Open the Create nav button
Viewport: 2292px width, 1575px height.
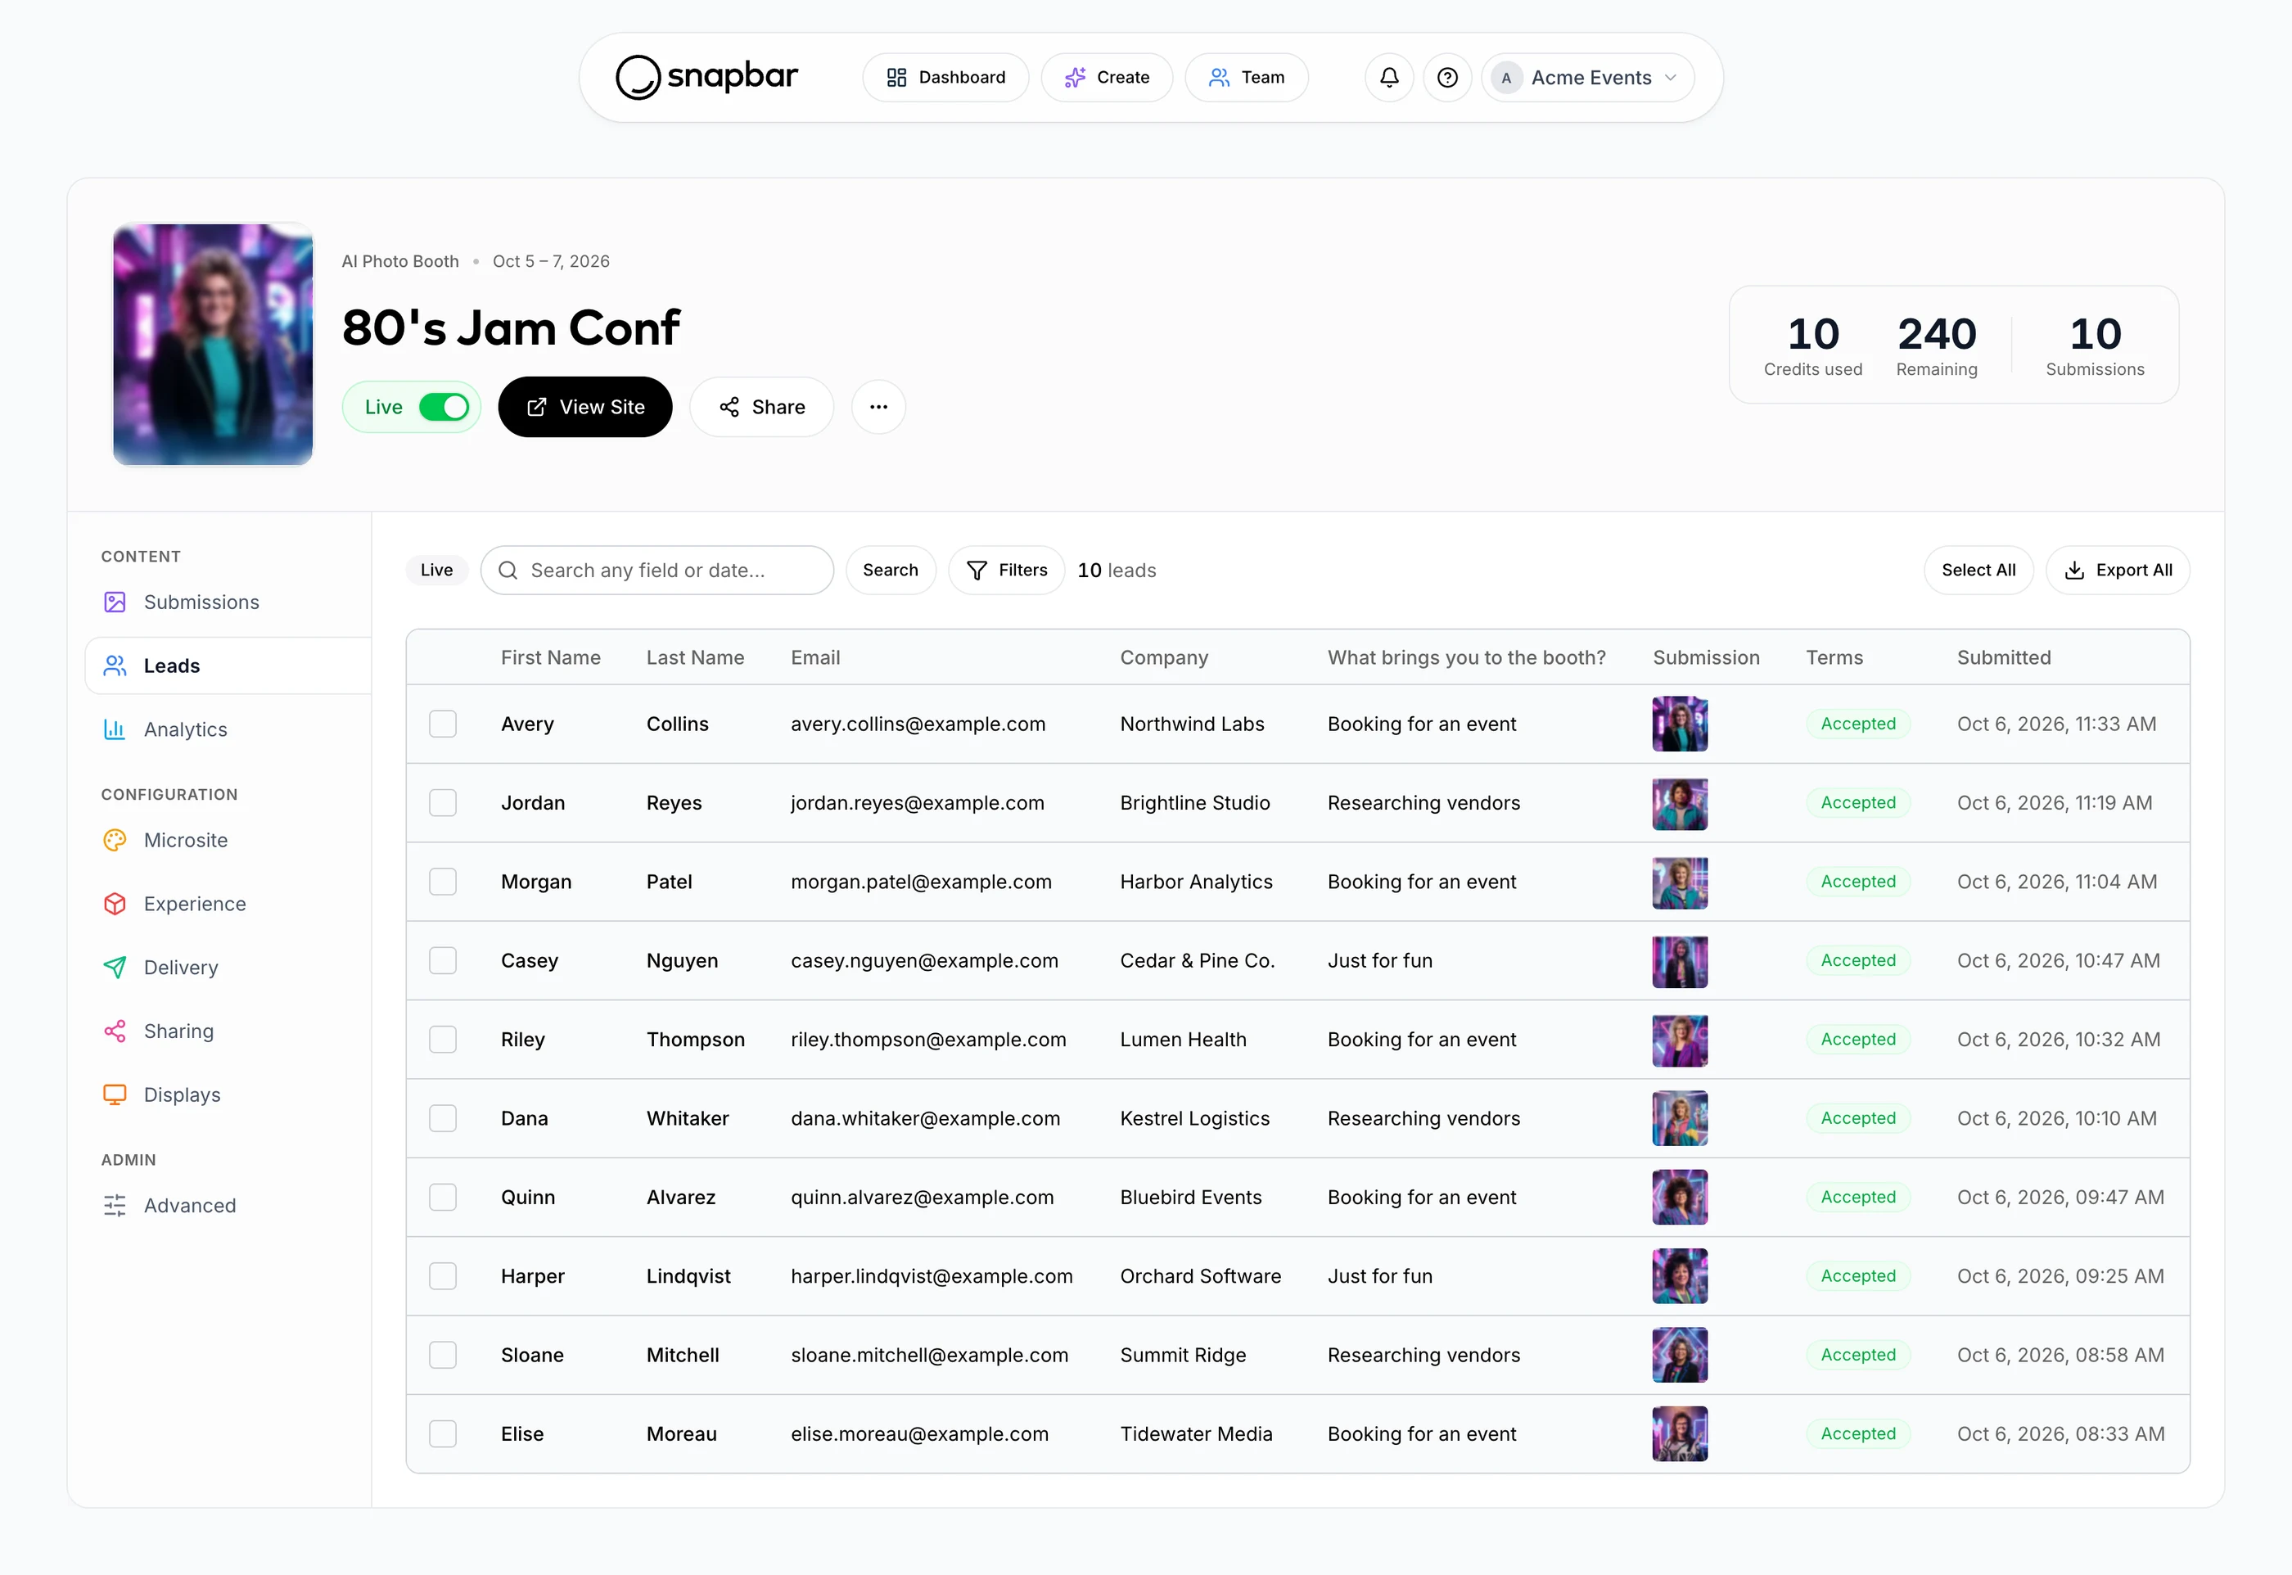(1106, 77)
